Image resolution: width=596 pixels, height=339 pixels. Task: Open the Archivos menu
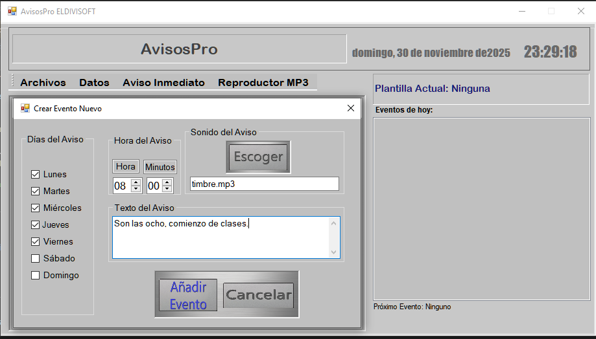coord(43,83)
